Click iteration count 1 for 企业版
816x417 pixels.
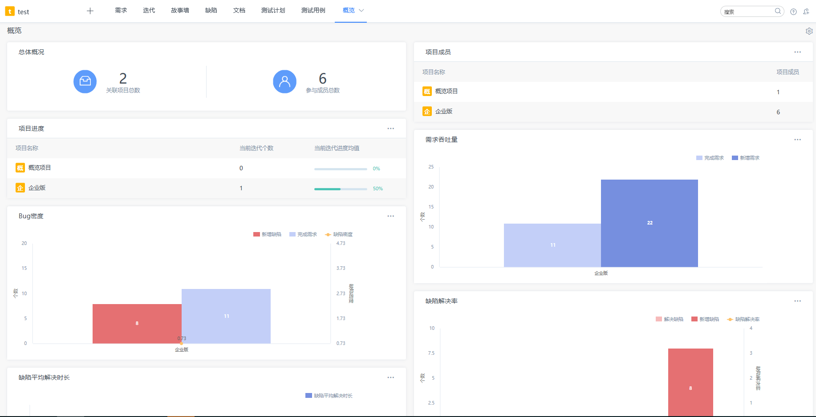point(241,188)
